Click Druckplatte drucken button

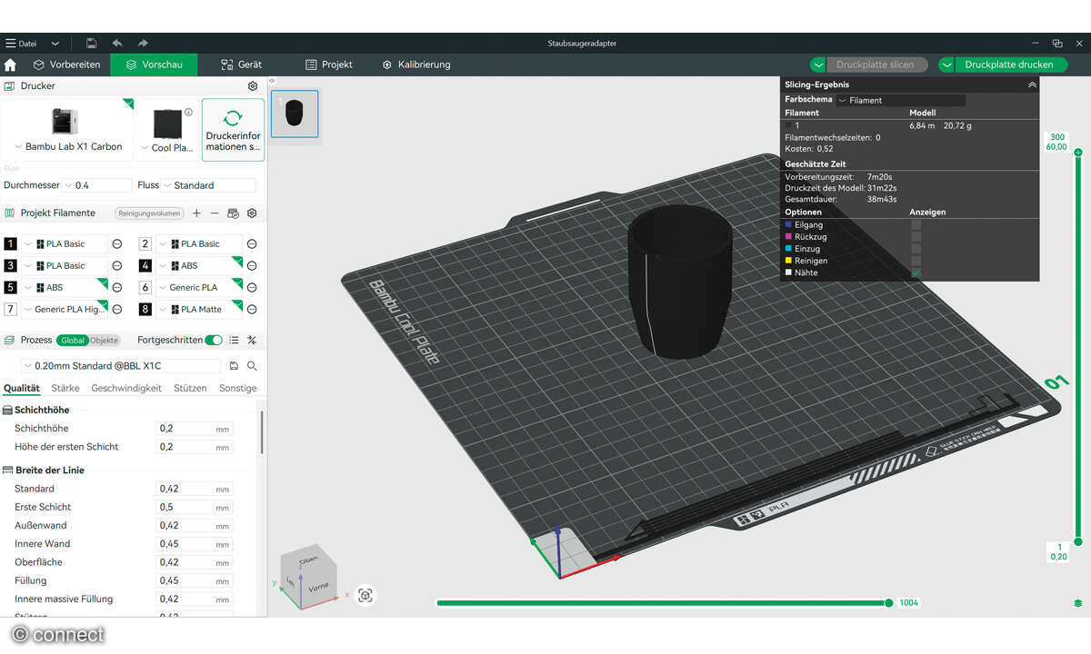tap(1009, 64)
